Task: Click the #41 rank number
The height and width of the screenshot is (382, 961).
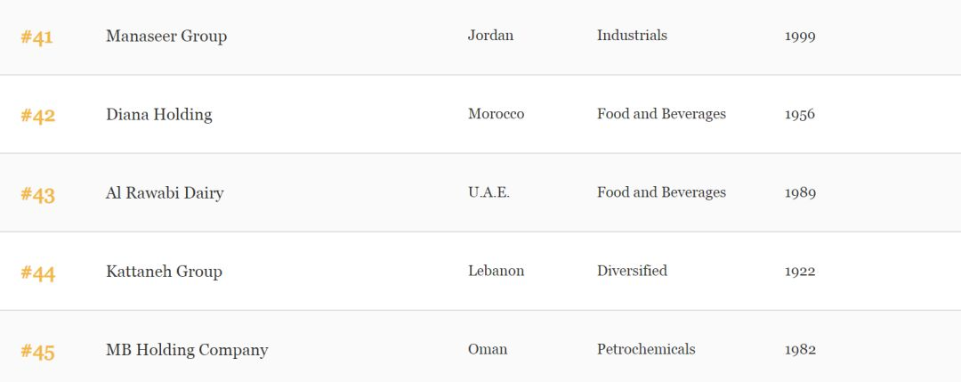Action: [36, 37]
